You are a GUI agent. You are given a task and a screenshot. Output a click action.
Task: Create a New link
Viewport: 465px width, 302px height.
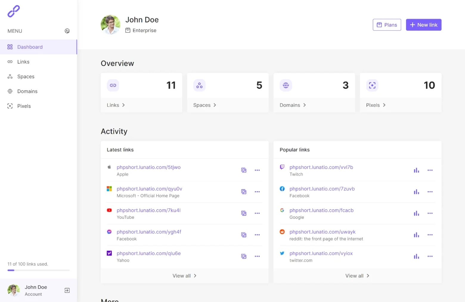(x=424, y=25)
